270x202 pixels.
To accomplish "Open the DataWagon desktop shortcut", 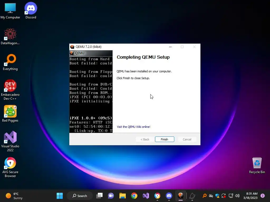I will (x=10, y=36).
